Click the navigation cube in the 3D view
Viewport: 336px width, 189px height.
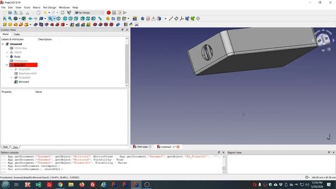(323, 40)
